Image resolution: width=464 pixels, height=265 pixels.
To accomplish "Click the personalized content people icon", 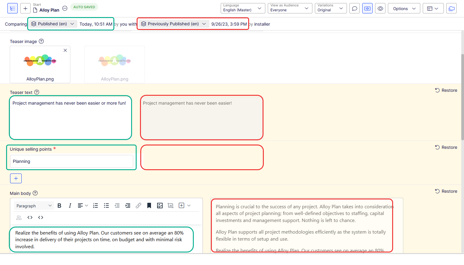I will (19, 217).
